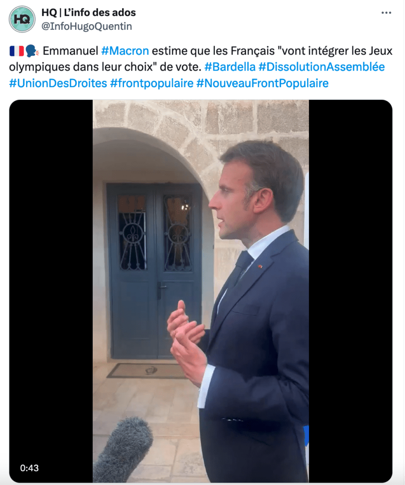Click the quoted phrase "vont intégrer les Jeux"
This screenshot has width=405, height=485.
pyautogui.click(x=335, y=51)
